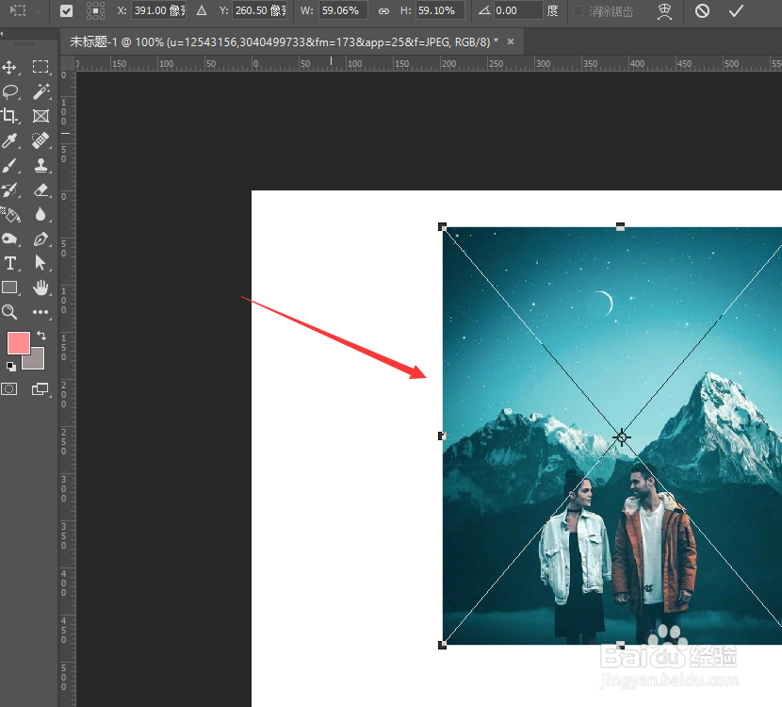Set the reference point location grid

tap(95, 10)
